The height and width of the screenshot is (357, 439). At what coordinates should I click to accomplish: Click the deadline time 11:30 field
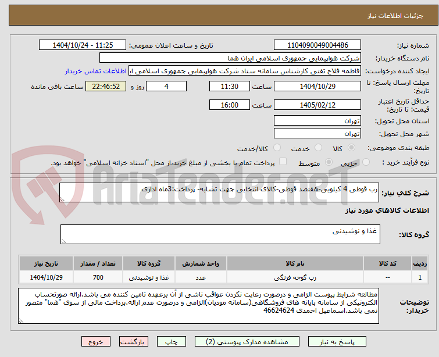230,86
